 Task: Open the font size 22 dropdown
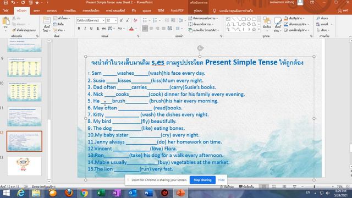pyautogui.click(x=116, y=20)
